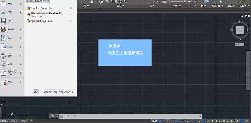The image size is (251, 123).
Task: Open the ByLayer linetype dropdown
Action: pyautogui.click(x=184, y=1)
